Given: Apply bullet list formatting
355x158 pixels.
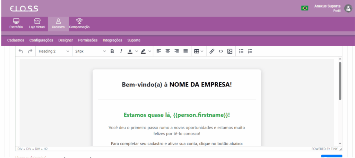Looking at the screenshot, I should pos(241,51).
